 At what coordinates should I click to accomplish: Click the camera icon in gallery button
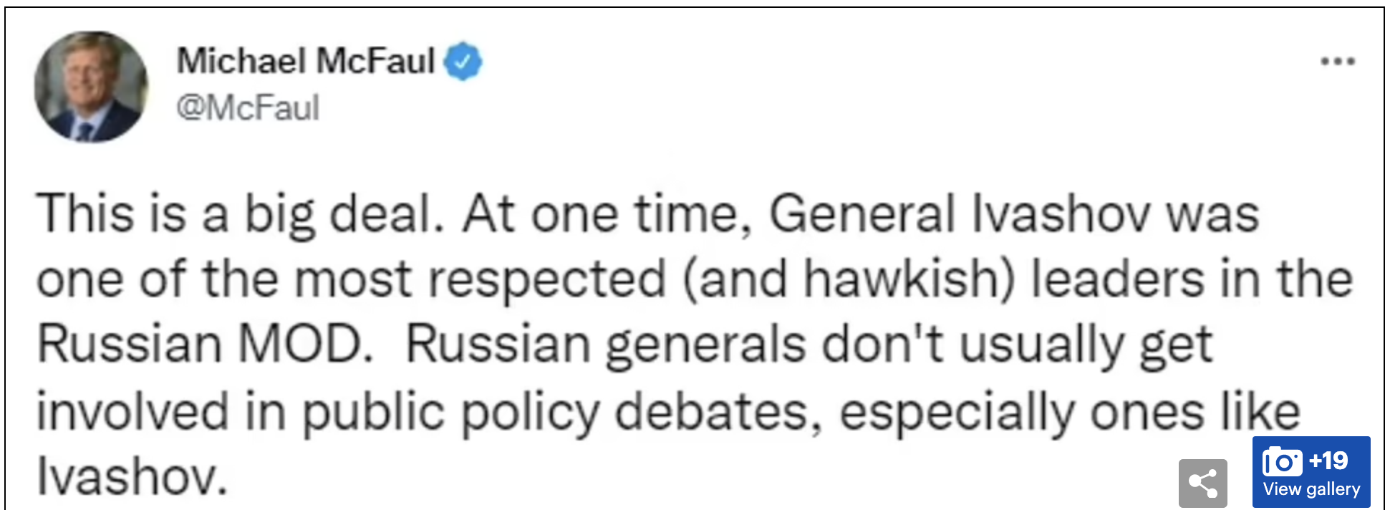pyautogui.click(x=1282, y=461)
